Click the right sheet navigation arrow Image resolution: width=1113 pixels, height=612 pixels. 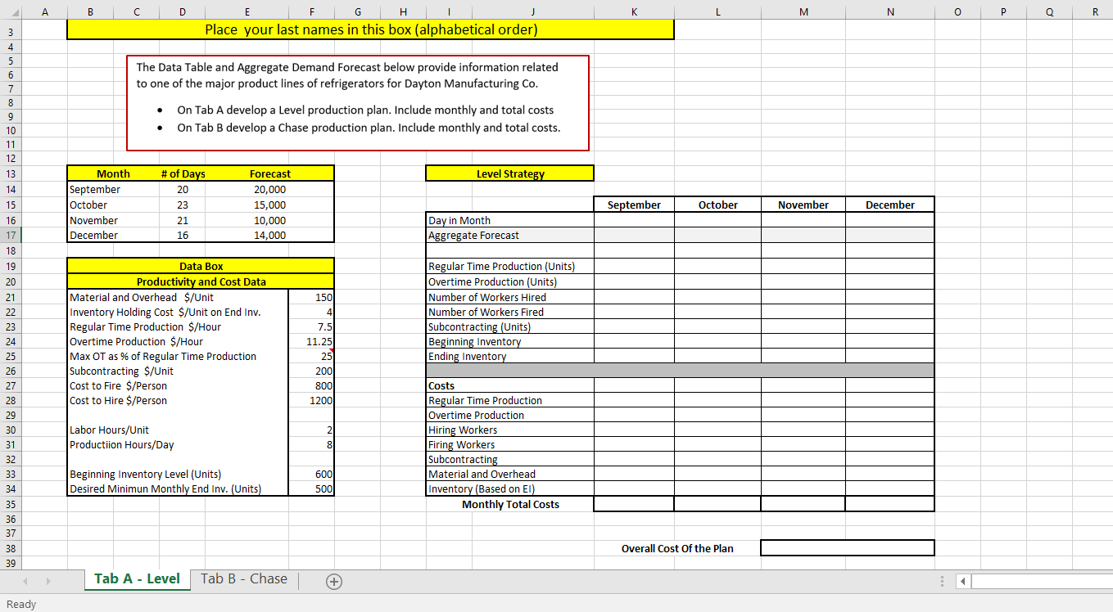click(x=48, y=579)
